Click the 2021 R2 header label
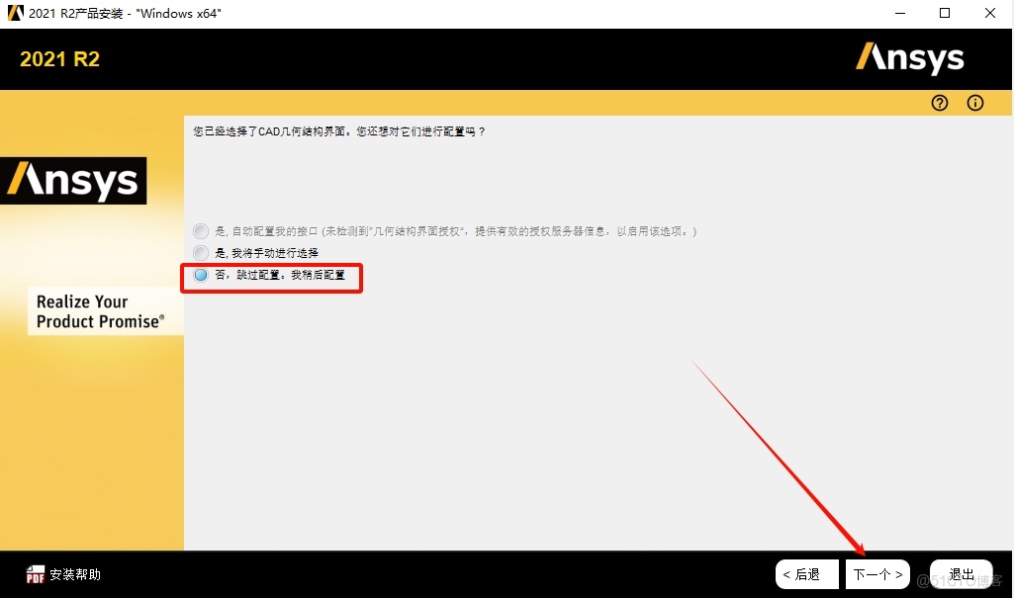Image resolution: width=1014 pixels, height=598 pixels. [x=59, y=59]
